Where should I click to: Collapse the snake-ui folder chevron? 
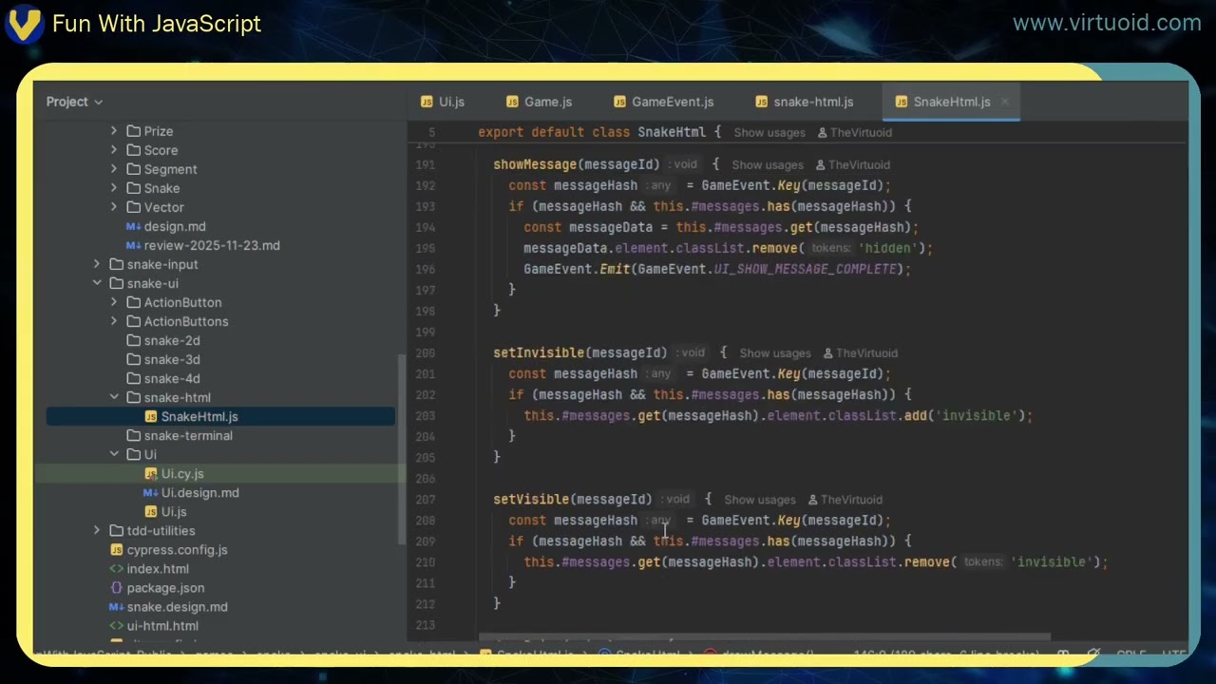click(97, 283)
